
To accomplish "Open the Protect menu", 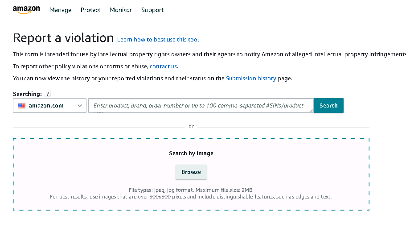I will pyautogui.click(x=90, y=10).
